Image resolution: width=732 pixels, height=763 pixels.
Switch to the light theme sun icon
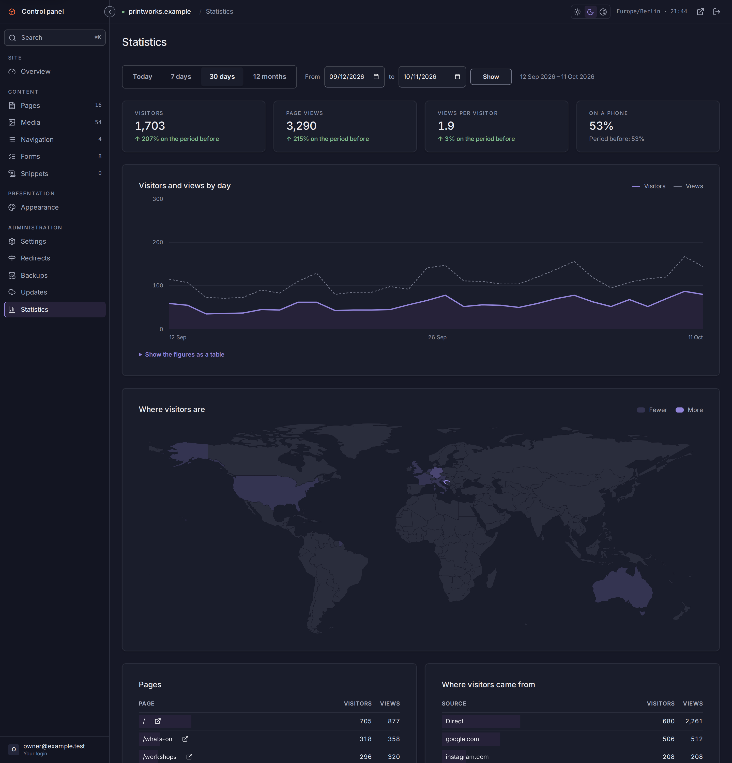pos(577,12)
